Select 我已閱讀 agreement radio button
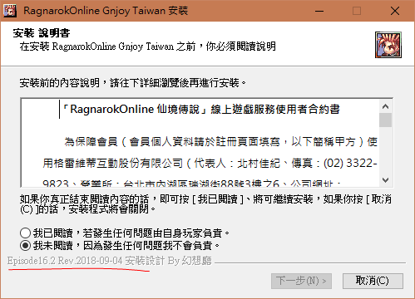The width and height of the screenshot is (415, 299). (25, 233)
